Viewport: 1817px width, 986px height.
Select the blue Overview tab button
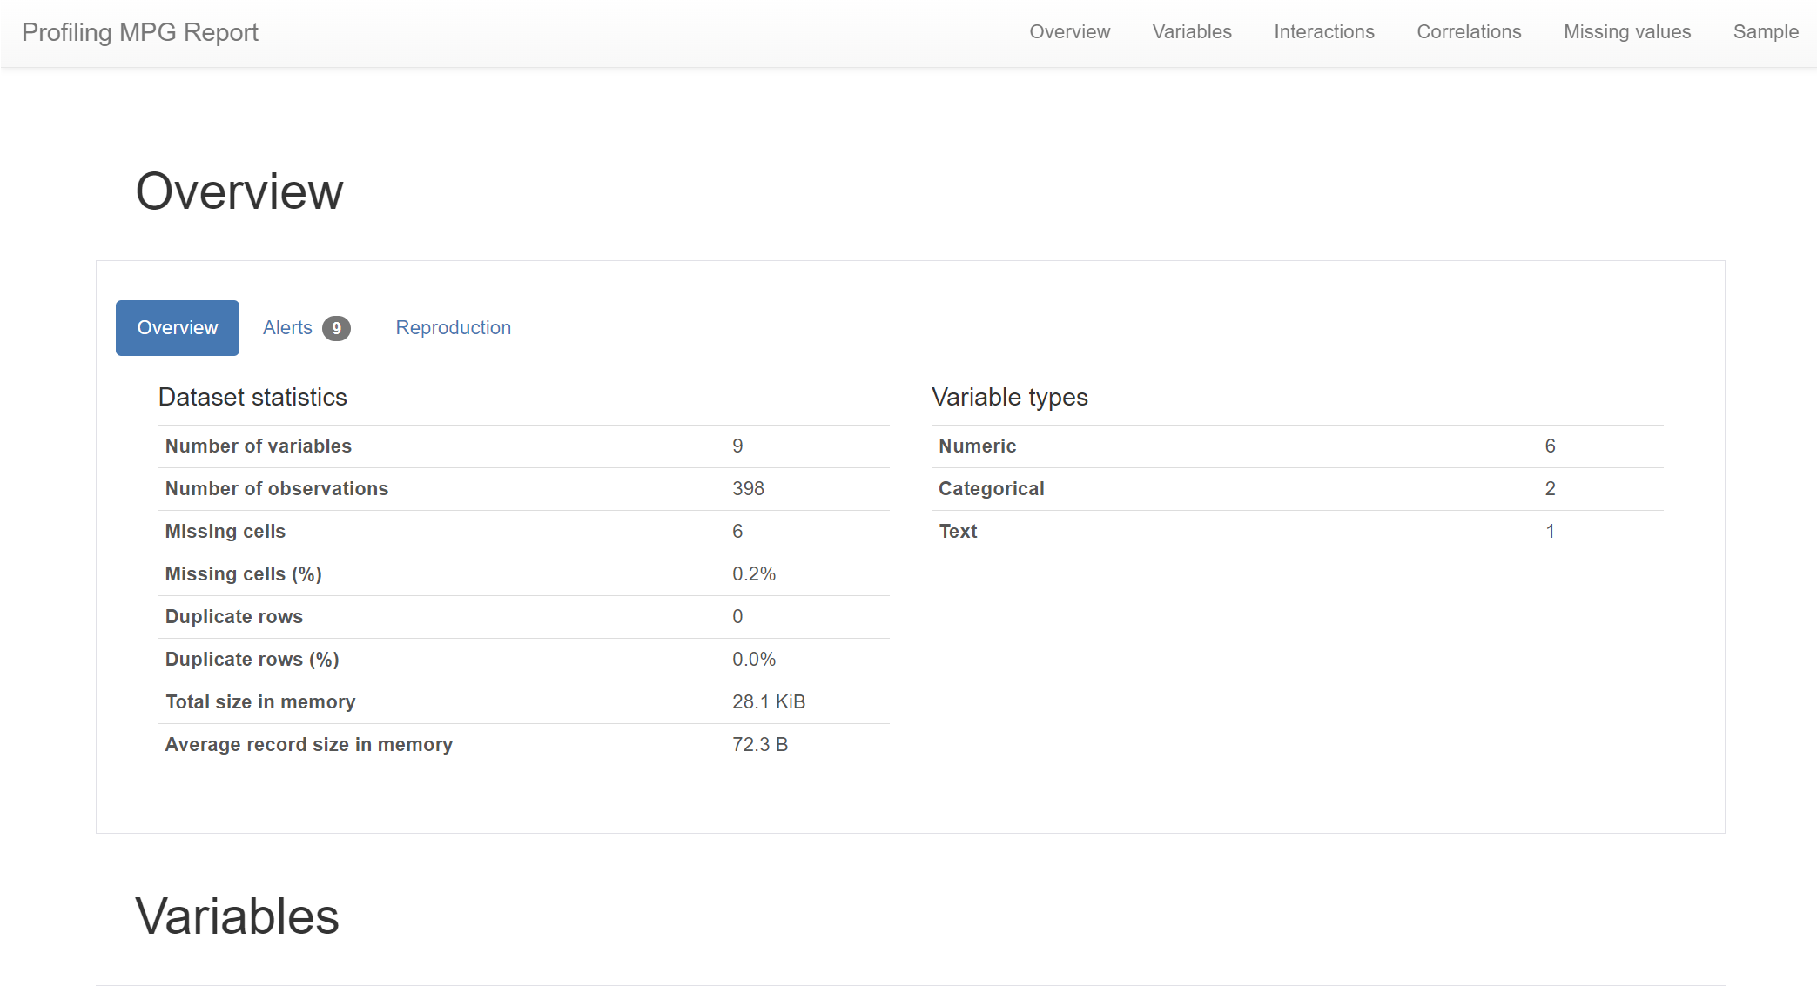click(x=178, y=328)
